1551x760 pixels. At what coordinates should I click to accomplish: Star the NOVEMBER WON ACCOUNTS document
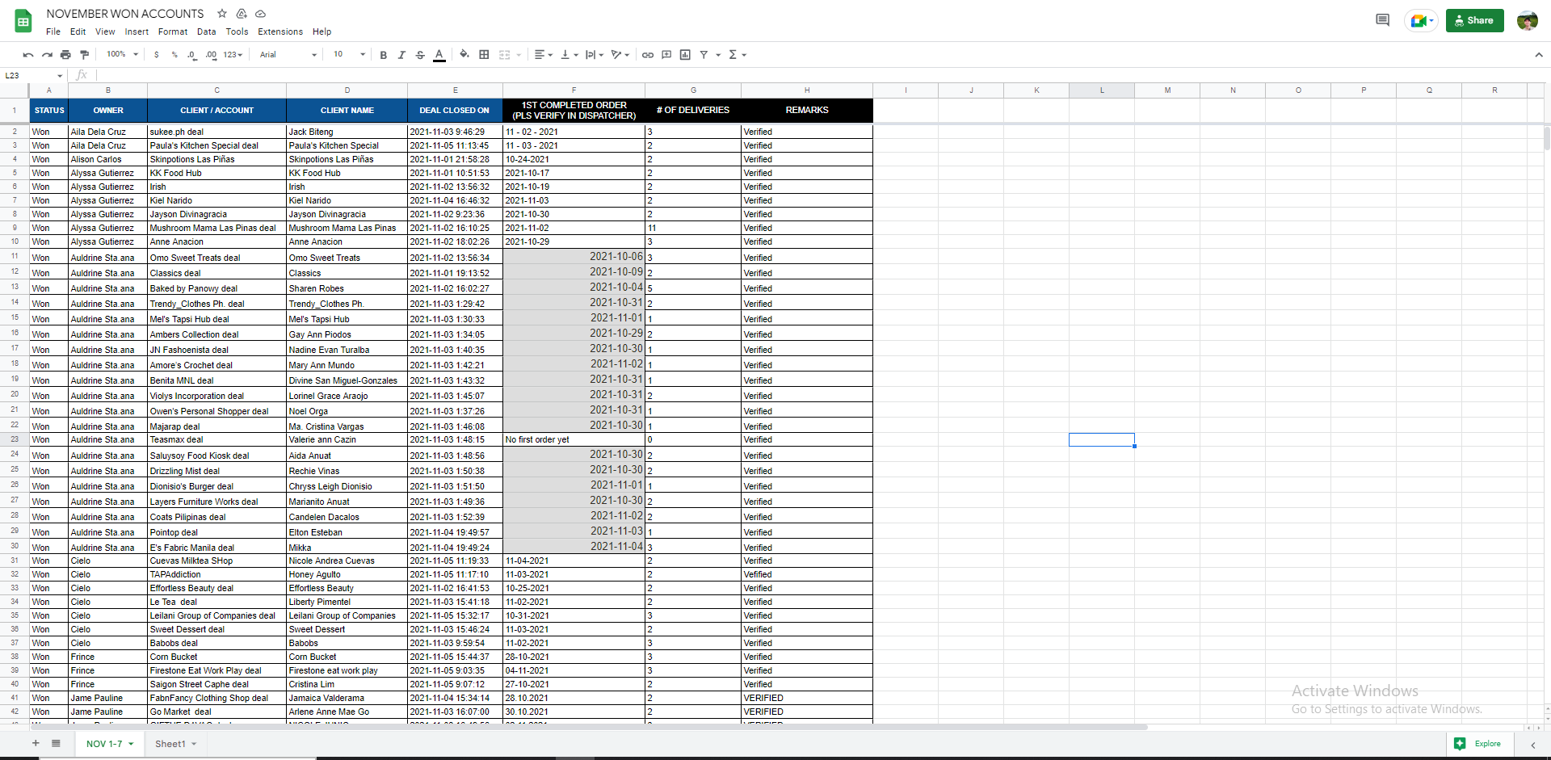(x=222, y=14)
